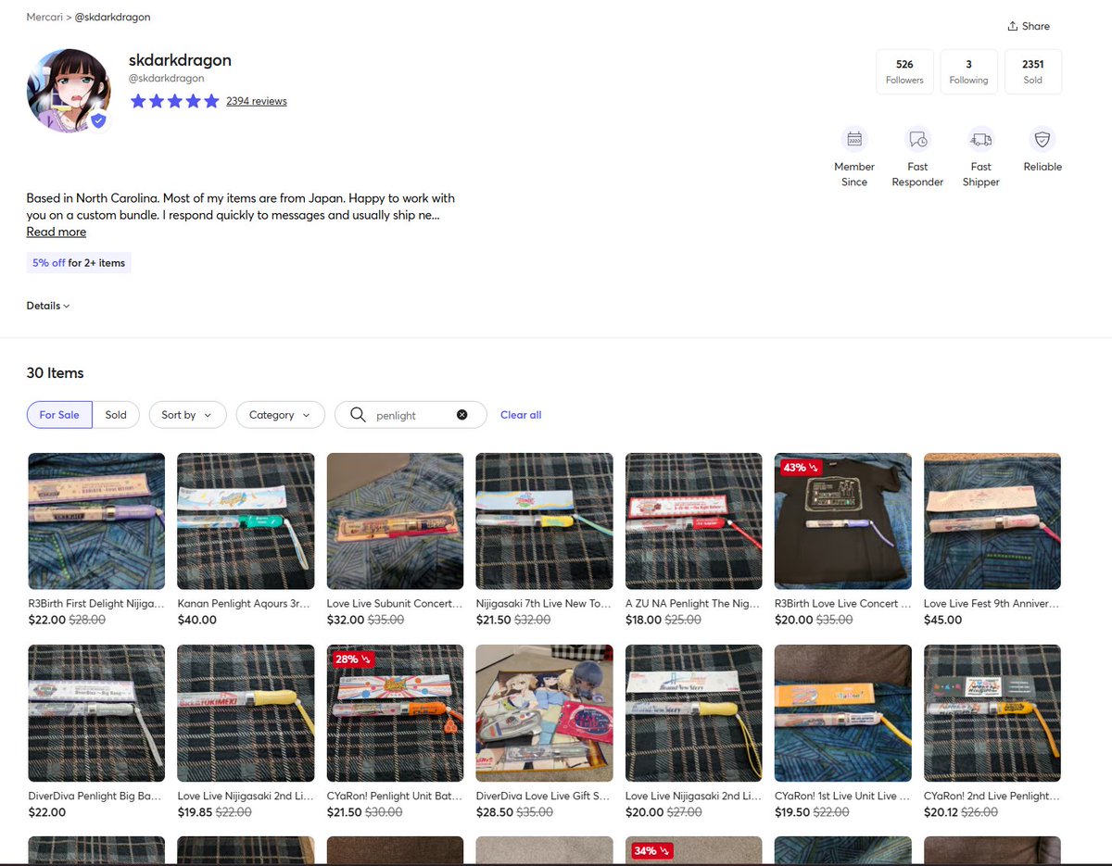
Task: Open the Kanan Penlight Aqours thumbnail
Action: [246, 521]
